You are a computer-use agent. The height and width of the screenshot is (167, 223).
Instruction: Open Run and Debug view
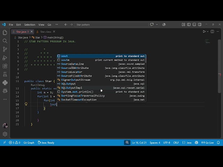(x=5, y=58)
